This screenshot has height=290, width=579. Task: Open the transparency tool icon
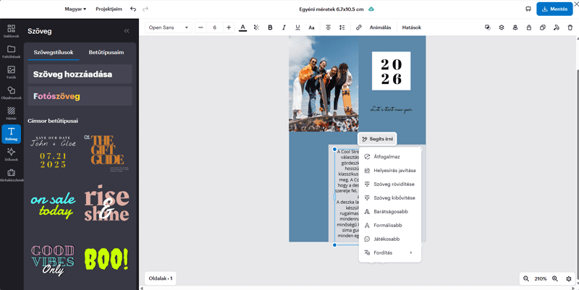[x=487, y=27]
